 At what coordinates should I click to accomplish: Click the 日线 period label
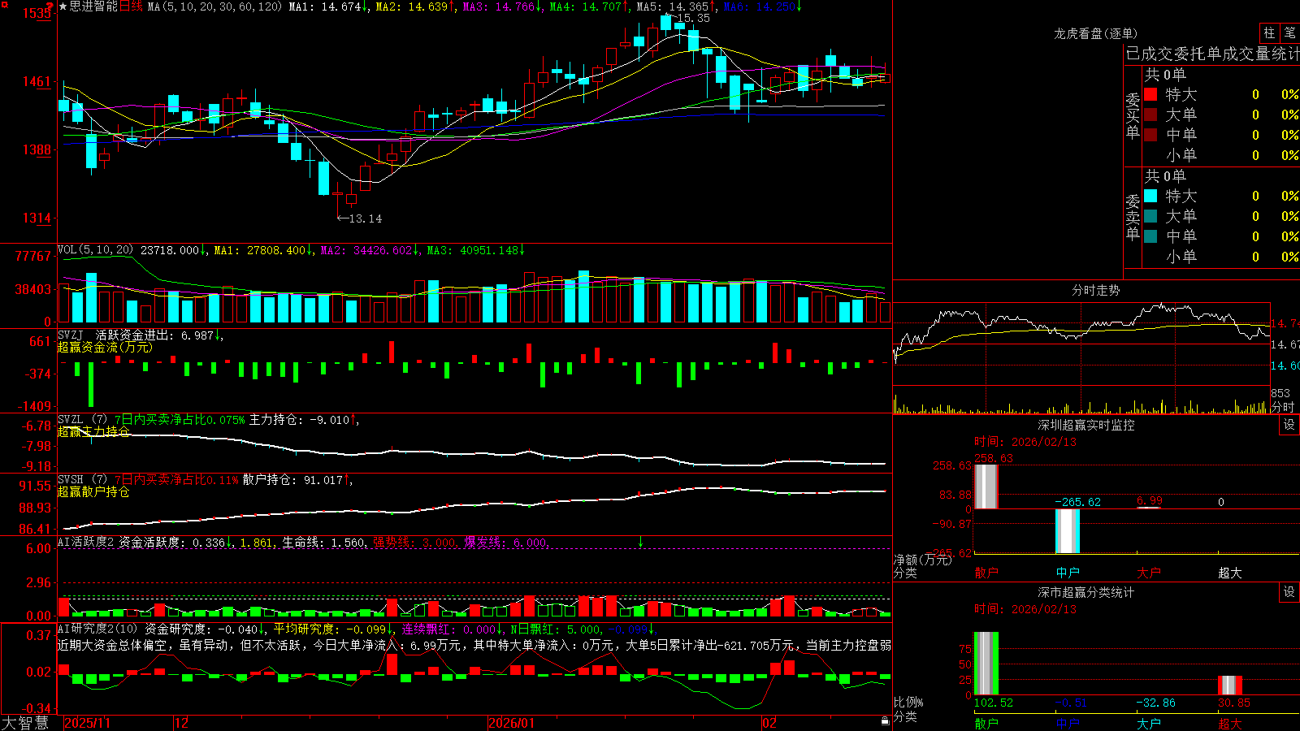coord(131,6)
